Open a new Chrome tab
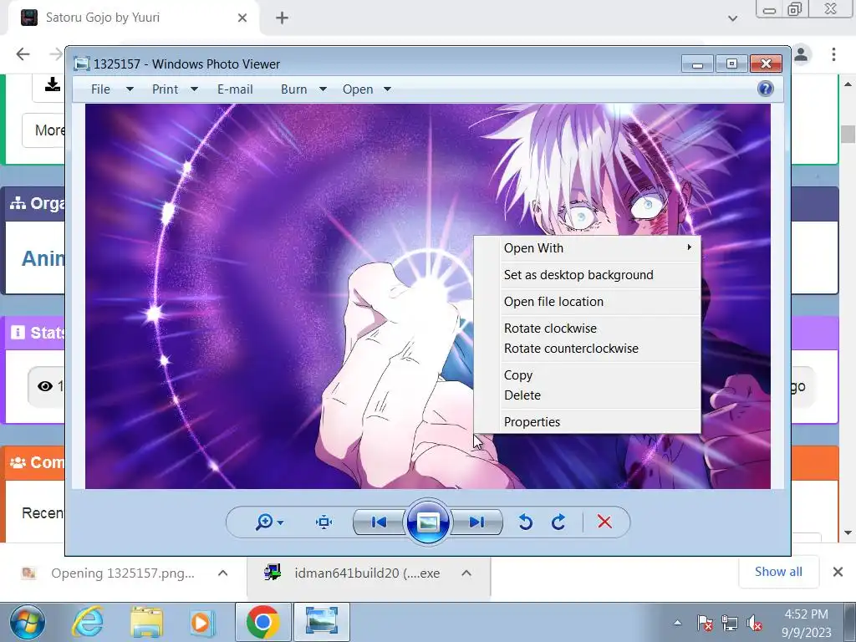This screenshot has width=856, height=642. click(x=282, y=18)
